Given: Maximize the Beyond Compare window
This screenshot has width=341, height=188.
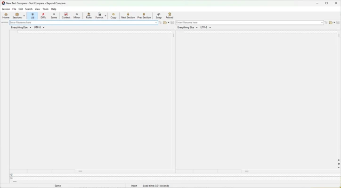Looking at the screenshot, I should [326, 3].
